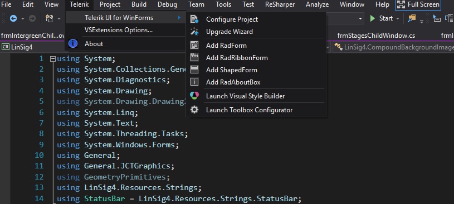The width and height of the screenshot is (454, 204).
Task: Toggle Full Screen mode
Action: [x=418, y=4]
